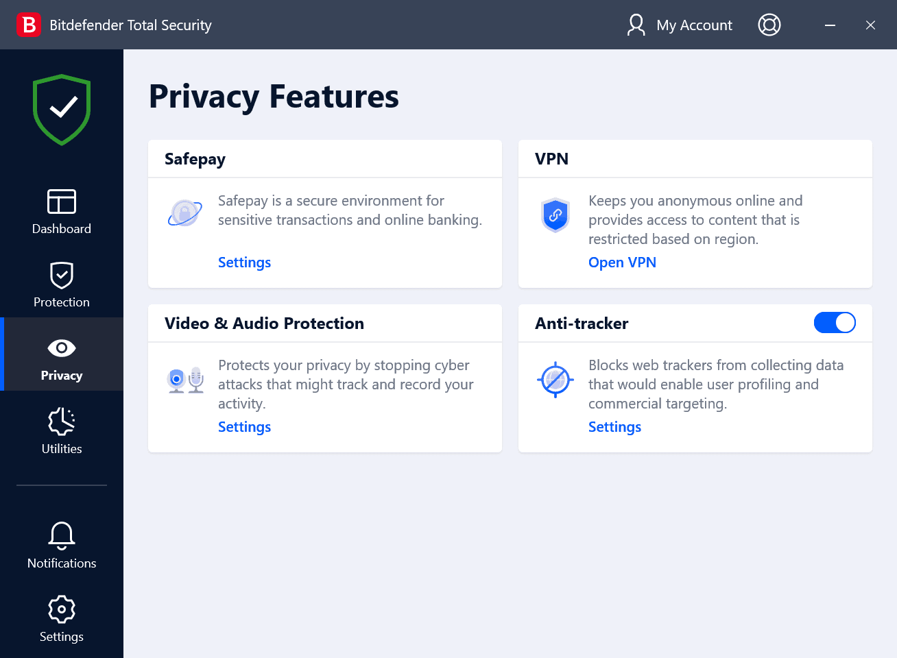Open the Protection section in sidebar
The image size is (897, 658).
[x=62, y=285]
